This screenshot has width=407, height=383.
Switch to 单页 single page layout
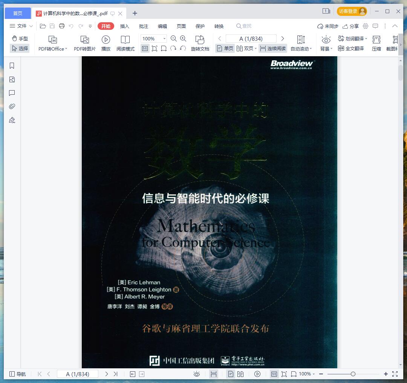tap(225, 49)
